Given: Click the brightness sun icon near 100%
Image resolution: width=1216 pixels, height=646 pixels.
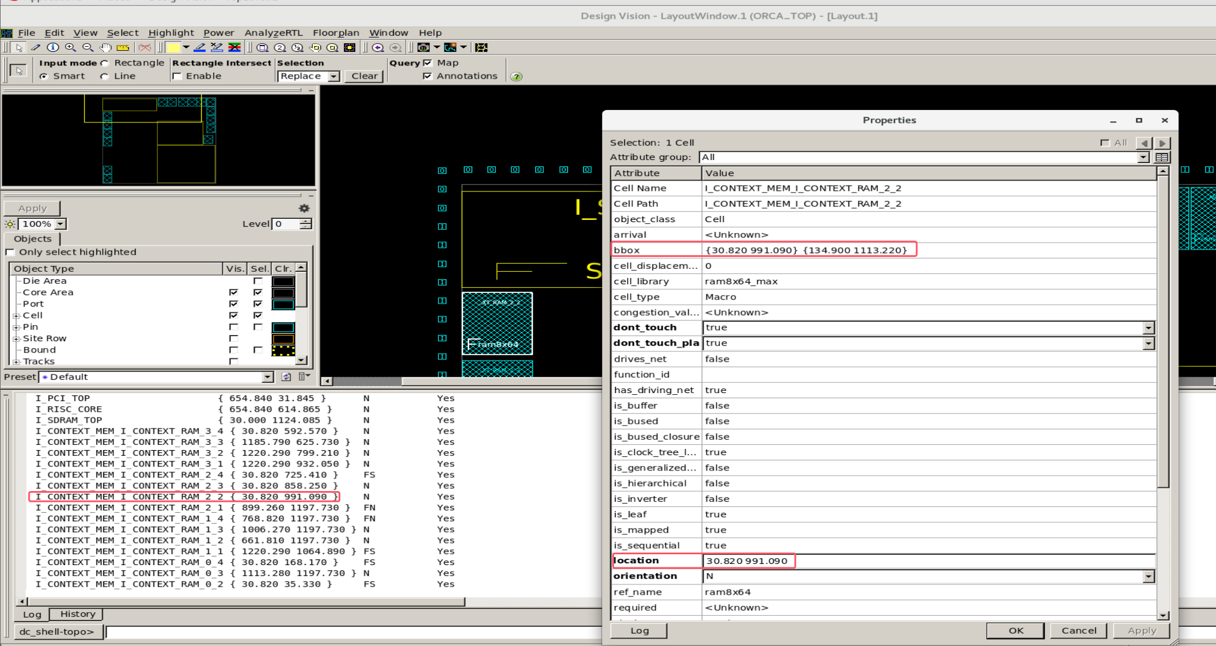Looking at the screenshot, I should pyautogui.click(x=10, y=224).
